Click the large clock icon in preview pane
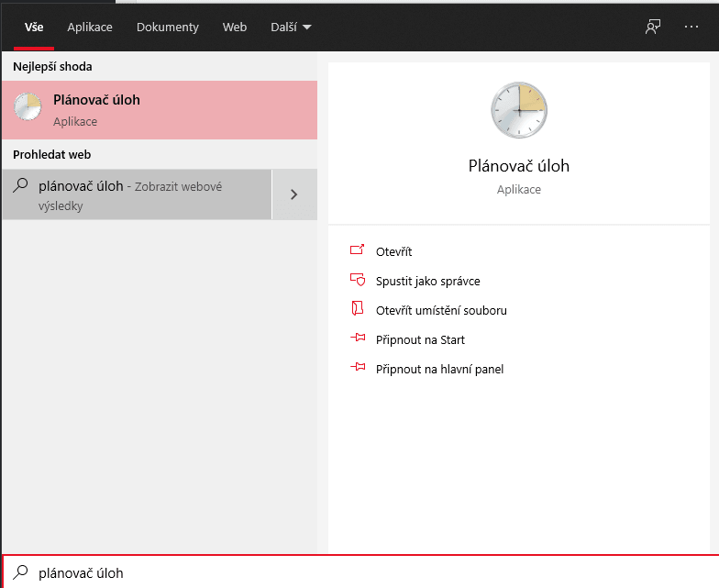The height and width of the screenshot is (588, 719). 519,110
